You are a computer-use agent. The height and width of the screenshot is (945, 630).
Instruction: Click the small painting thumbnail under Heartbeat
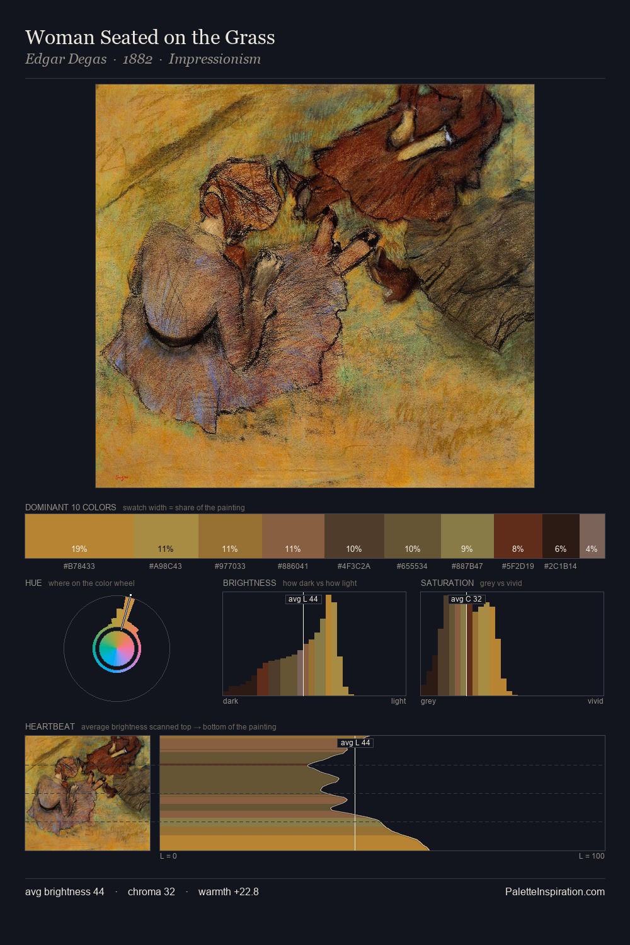[x=88, y=793]
